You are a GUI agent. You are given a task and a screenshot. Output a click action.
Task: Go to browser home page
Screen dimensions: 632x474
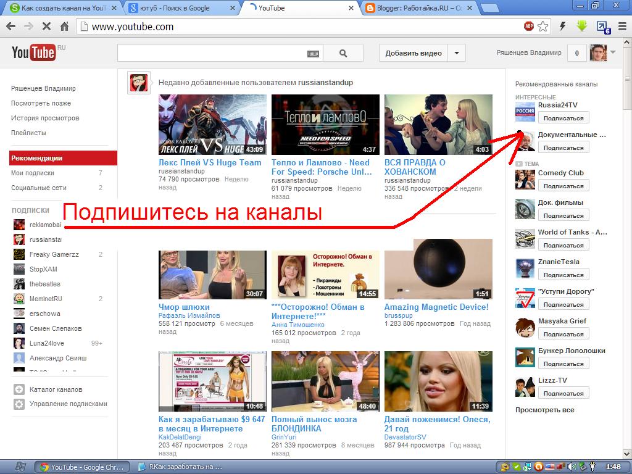click(64, 27)
